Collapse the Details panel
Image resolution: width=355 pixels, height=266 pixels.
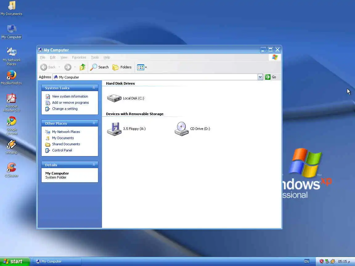pos(94,165)
